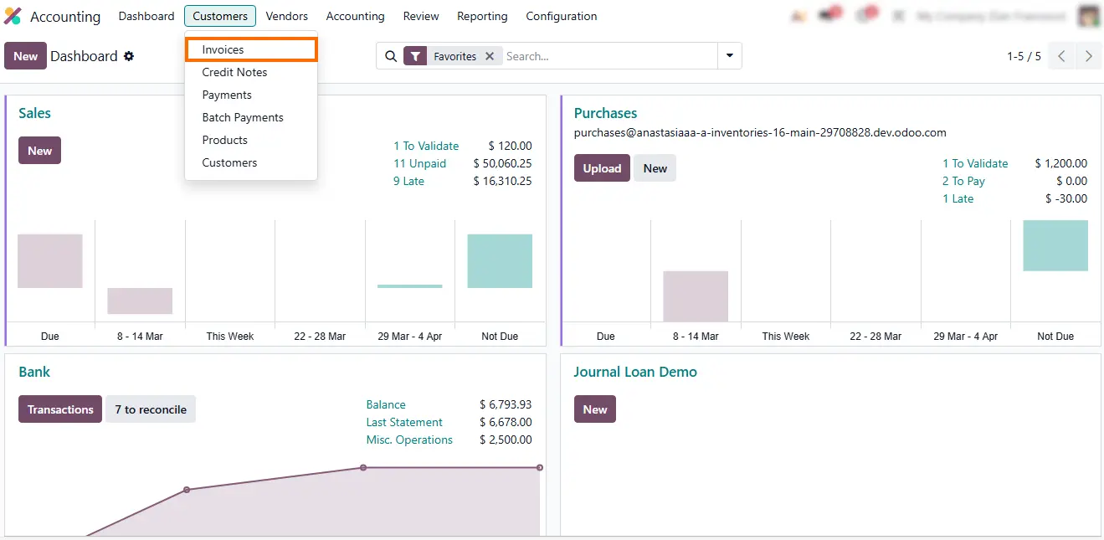
Task: Click in the Search input field
Action: [x=608, y=56]
